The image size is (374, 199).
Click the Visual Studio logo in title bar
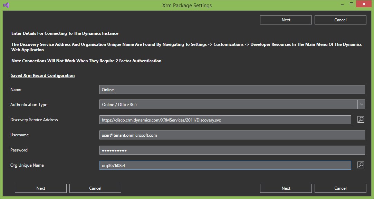click(x=6, y=5)
